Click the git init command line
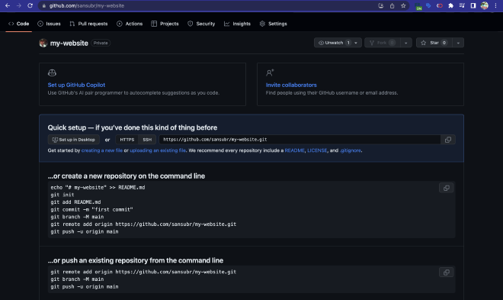503x300 pixels. coord(62,195)
